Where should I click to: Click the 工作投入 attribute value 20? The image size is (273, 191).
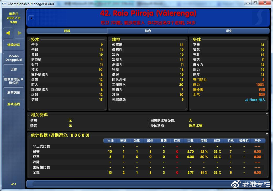coord(181,84)
